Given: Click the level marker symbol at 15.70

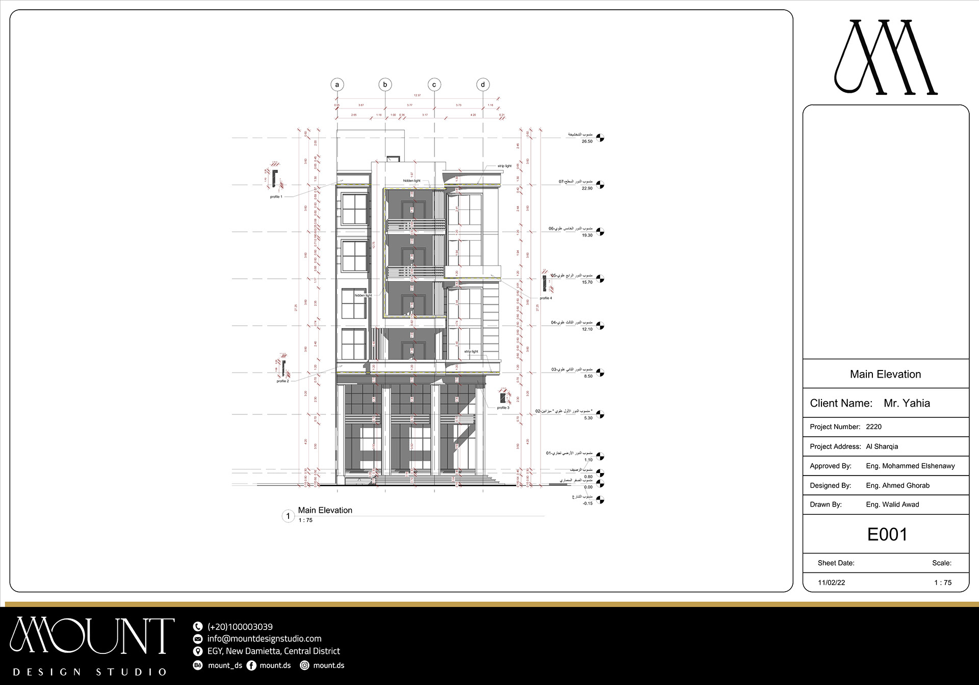Looking at the screenshot, I should tap(600, 278).
